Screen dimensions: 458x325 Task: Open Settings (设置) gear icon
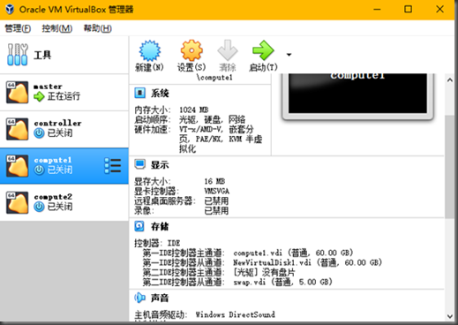tap(191, 50)
